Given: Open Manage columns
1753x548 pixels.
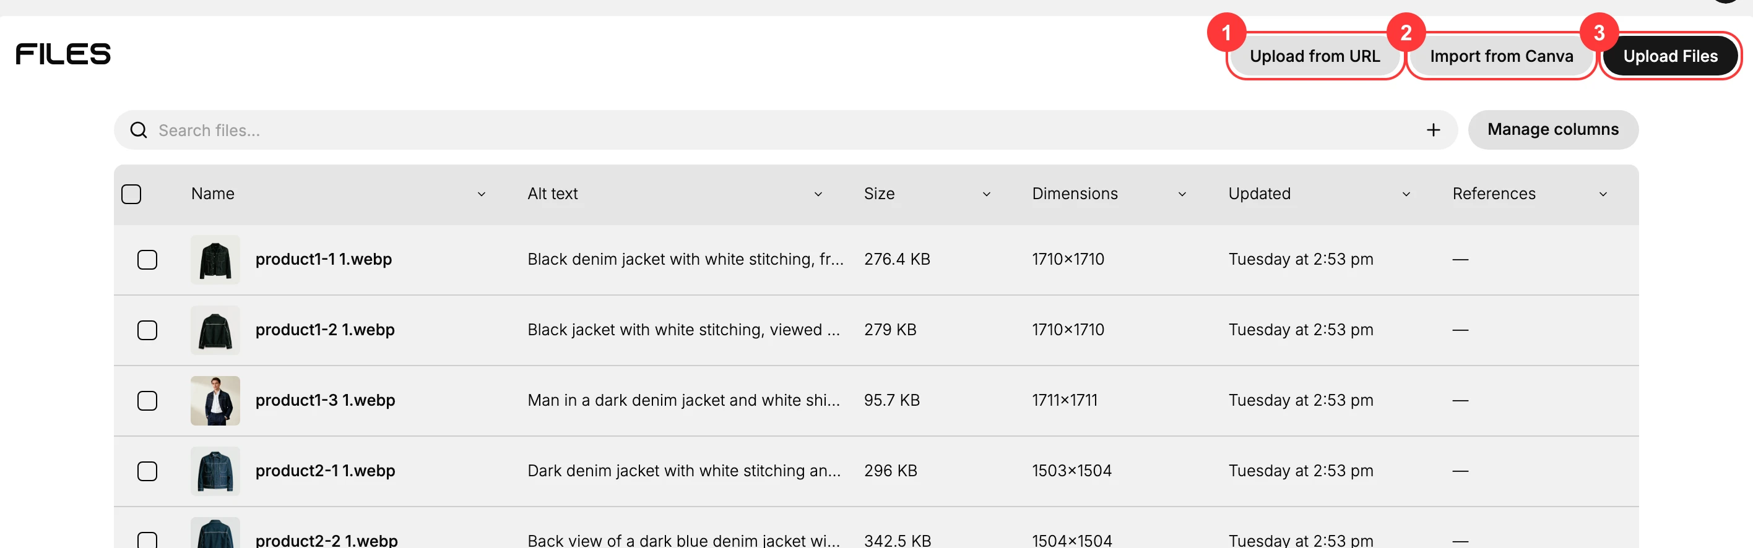Looking at the screenshot, I should (1553, 129).
